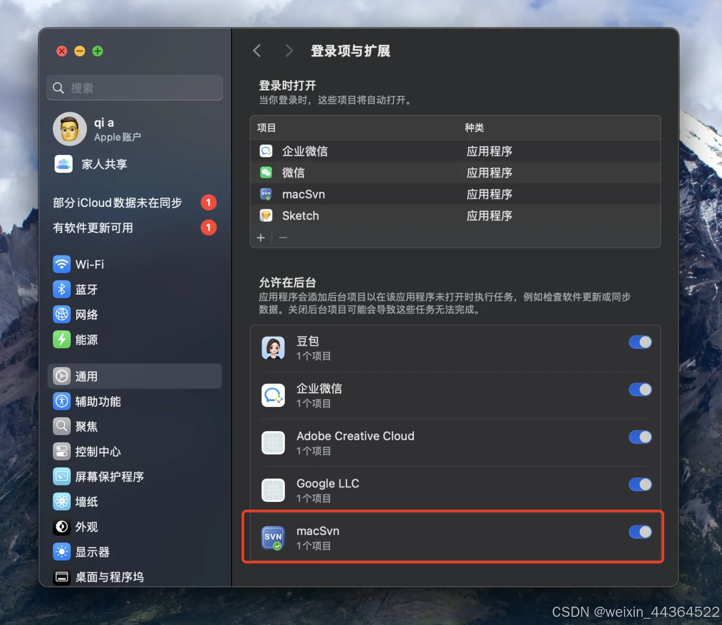Click 企业微信 row kind 应用程序
Image resolution: width=722 pixels, height=625 pixels.
point(490,151)
